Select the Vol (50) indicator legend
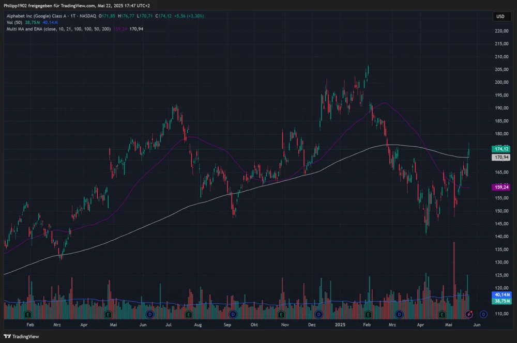 tap(14, 23)
